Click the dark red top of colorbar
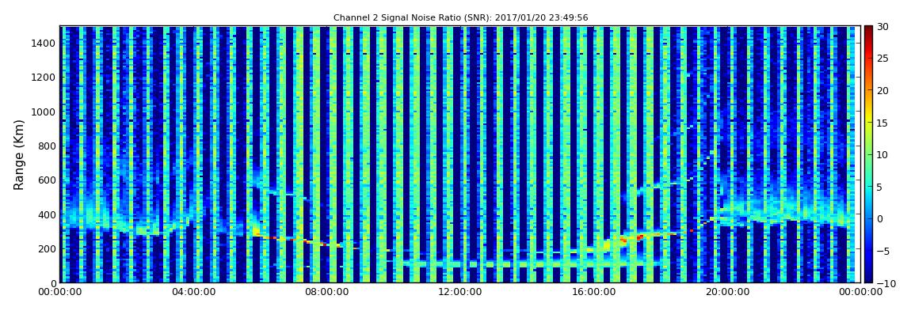The width and height of the screenshot is (911, 322). tap(868, 30)
